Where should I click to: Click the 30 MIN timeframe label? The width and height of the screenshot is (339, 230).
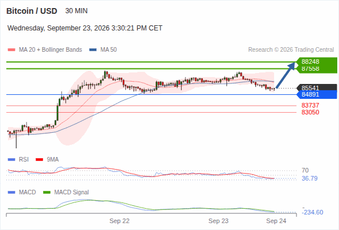76,11
